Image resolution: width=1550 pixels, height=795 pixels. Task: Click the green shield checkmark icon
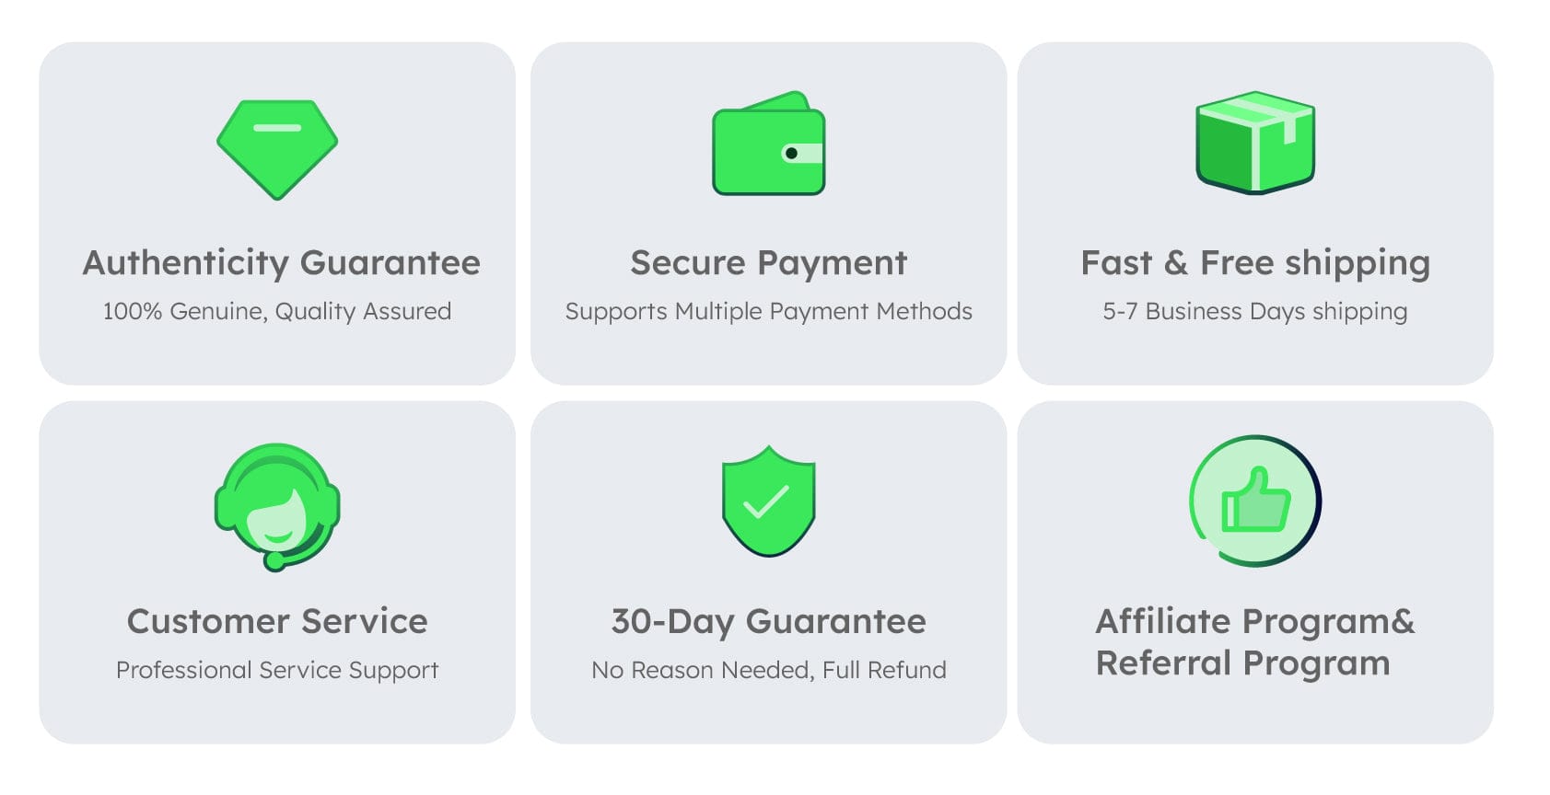768,501
